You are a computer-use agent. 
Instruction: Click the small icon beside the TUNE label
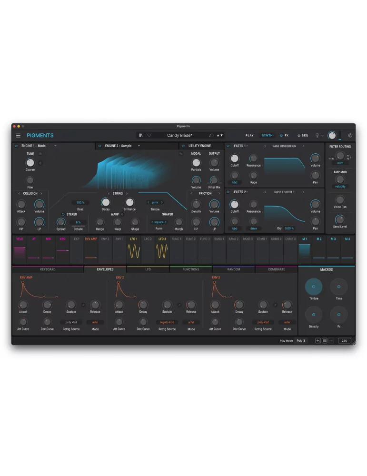pyautogui.click(x=40, y=154)
